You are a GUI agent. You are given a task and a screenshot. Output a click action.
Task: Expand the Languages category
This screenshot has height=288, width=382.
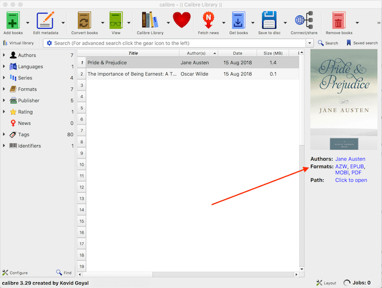4,66
